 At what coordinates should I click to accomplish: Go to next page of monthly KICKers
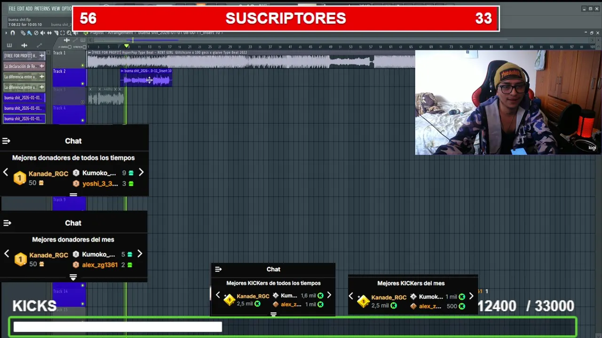pyautogui.click(x=471, y=296)
